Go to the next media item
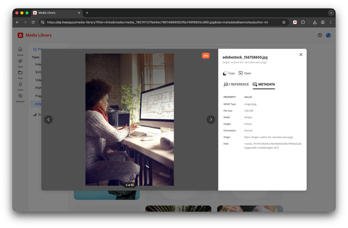The height and width of the screenshot is (228, 348). (211, 119)
